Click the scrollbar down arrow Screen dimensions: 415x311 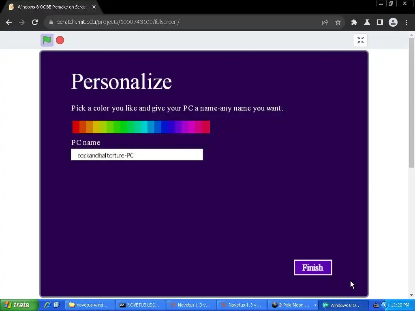[x=411, y=295]
